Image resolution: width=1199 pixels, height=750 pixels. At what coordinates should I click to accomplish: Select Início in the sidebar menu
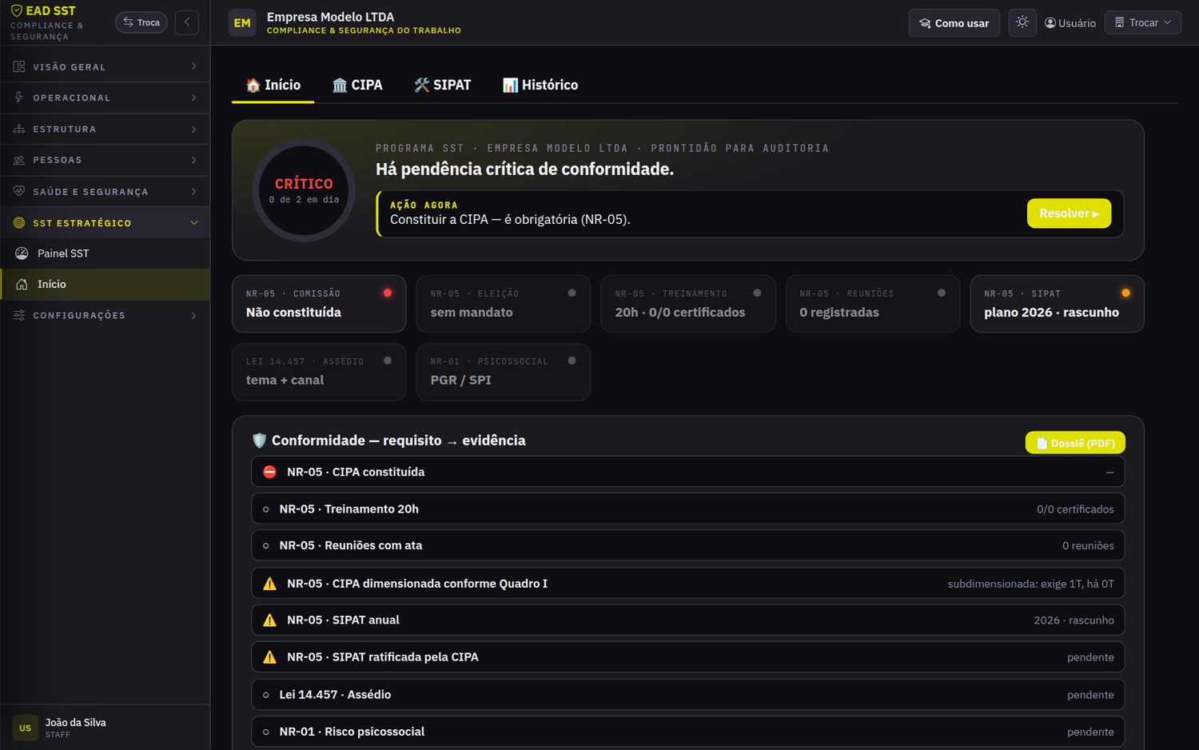(105, 284)
